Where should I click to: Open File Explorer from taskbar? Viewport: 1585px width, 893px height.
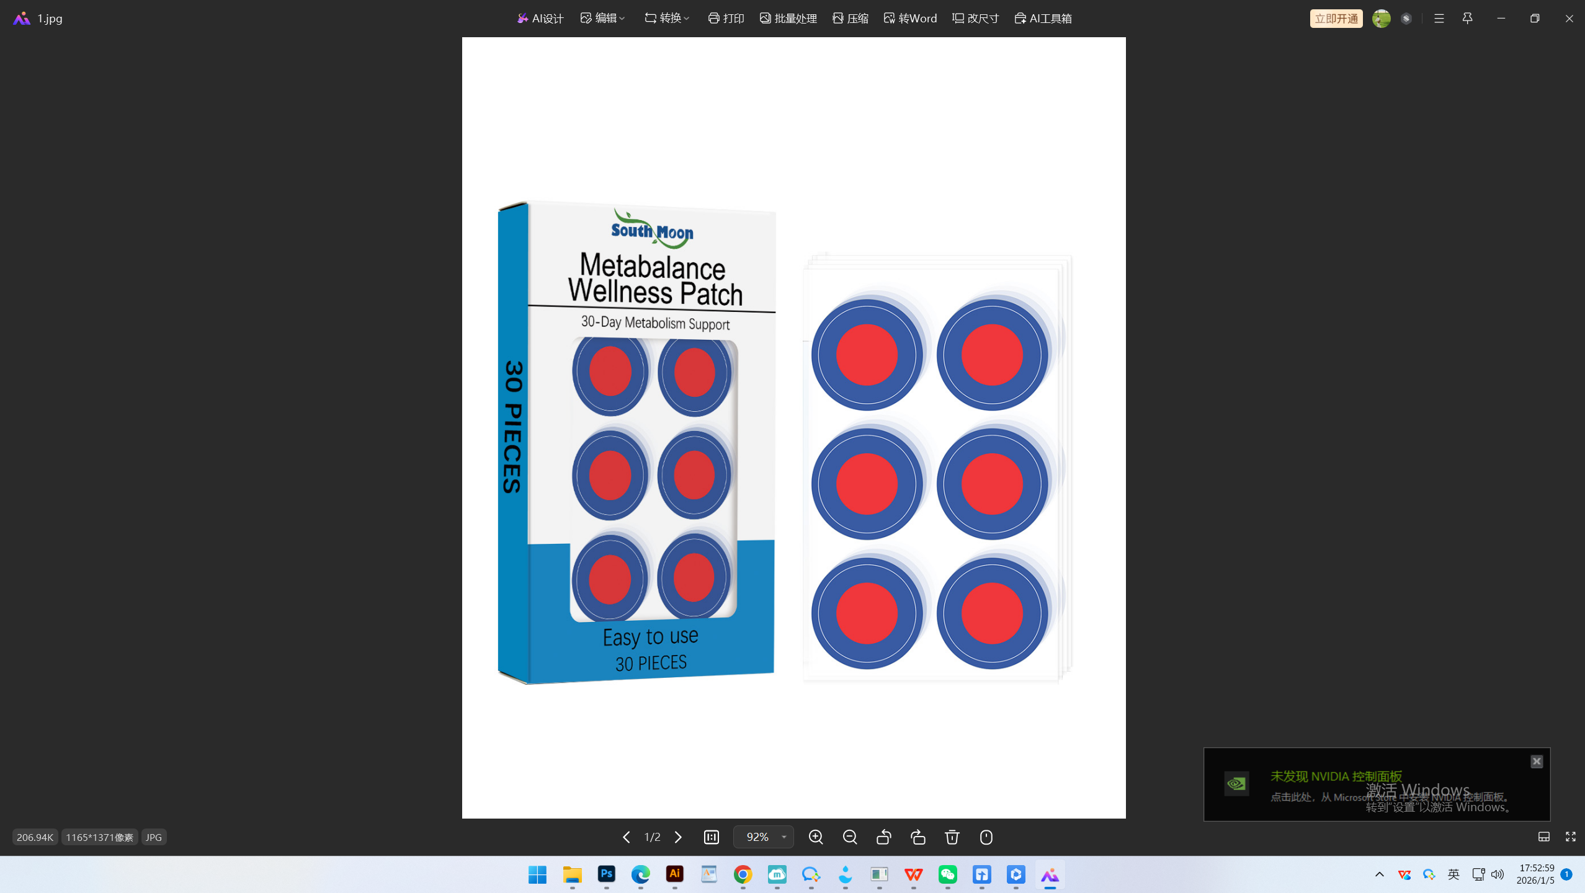pyautogui.click(x=572, y=874)
